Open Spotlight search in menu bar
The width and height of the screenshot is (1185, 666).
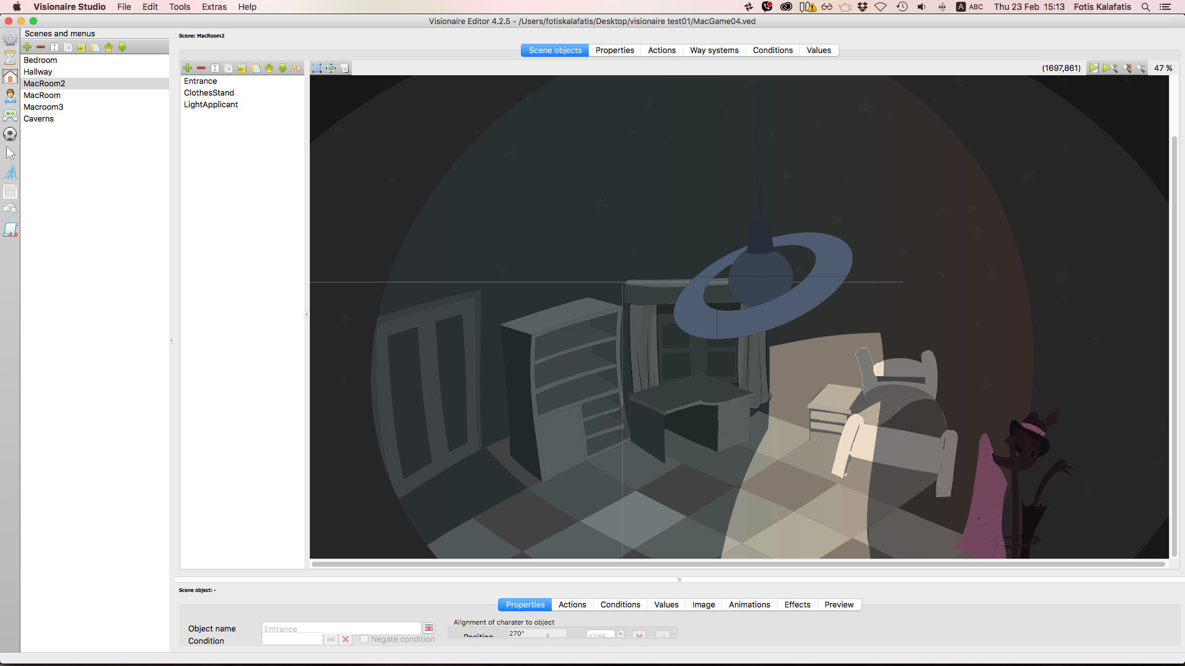click(1145, 7)
